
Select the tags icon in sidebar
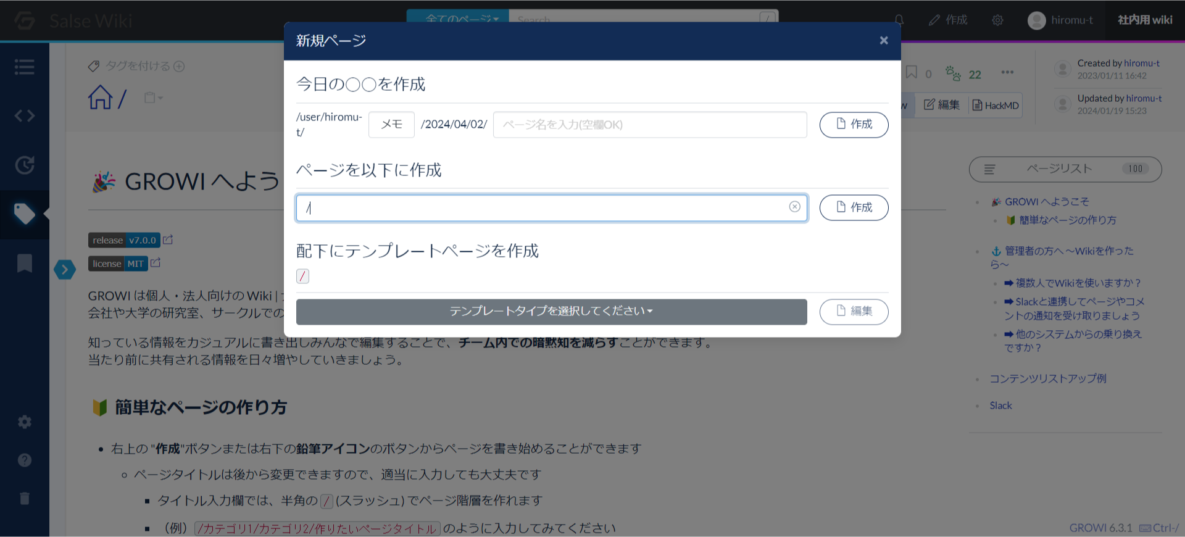[25, 214]
